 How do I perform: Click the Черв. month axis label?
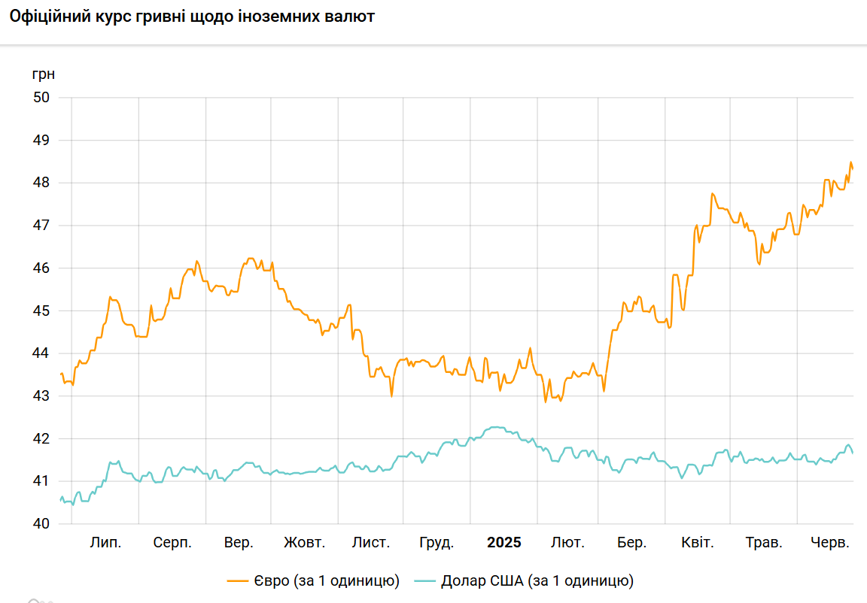pos(829,542)
